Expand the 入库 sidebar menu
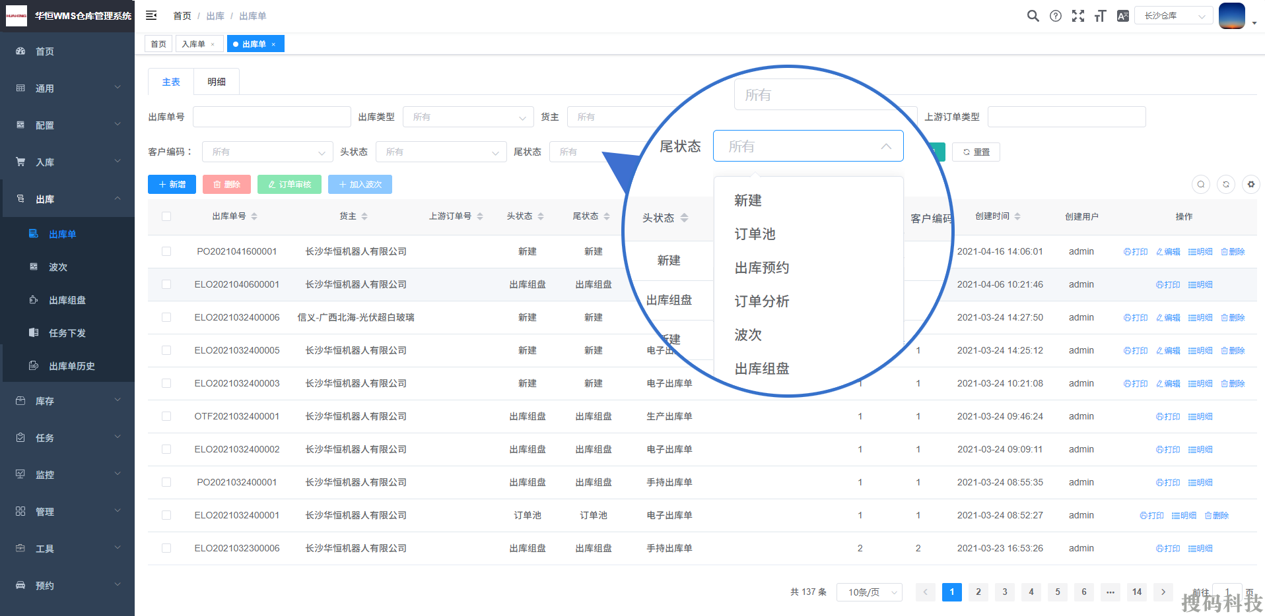Viewport: 1265px width, 616px height. (67, 162)
